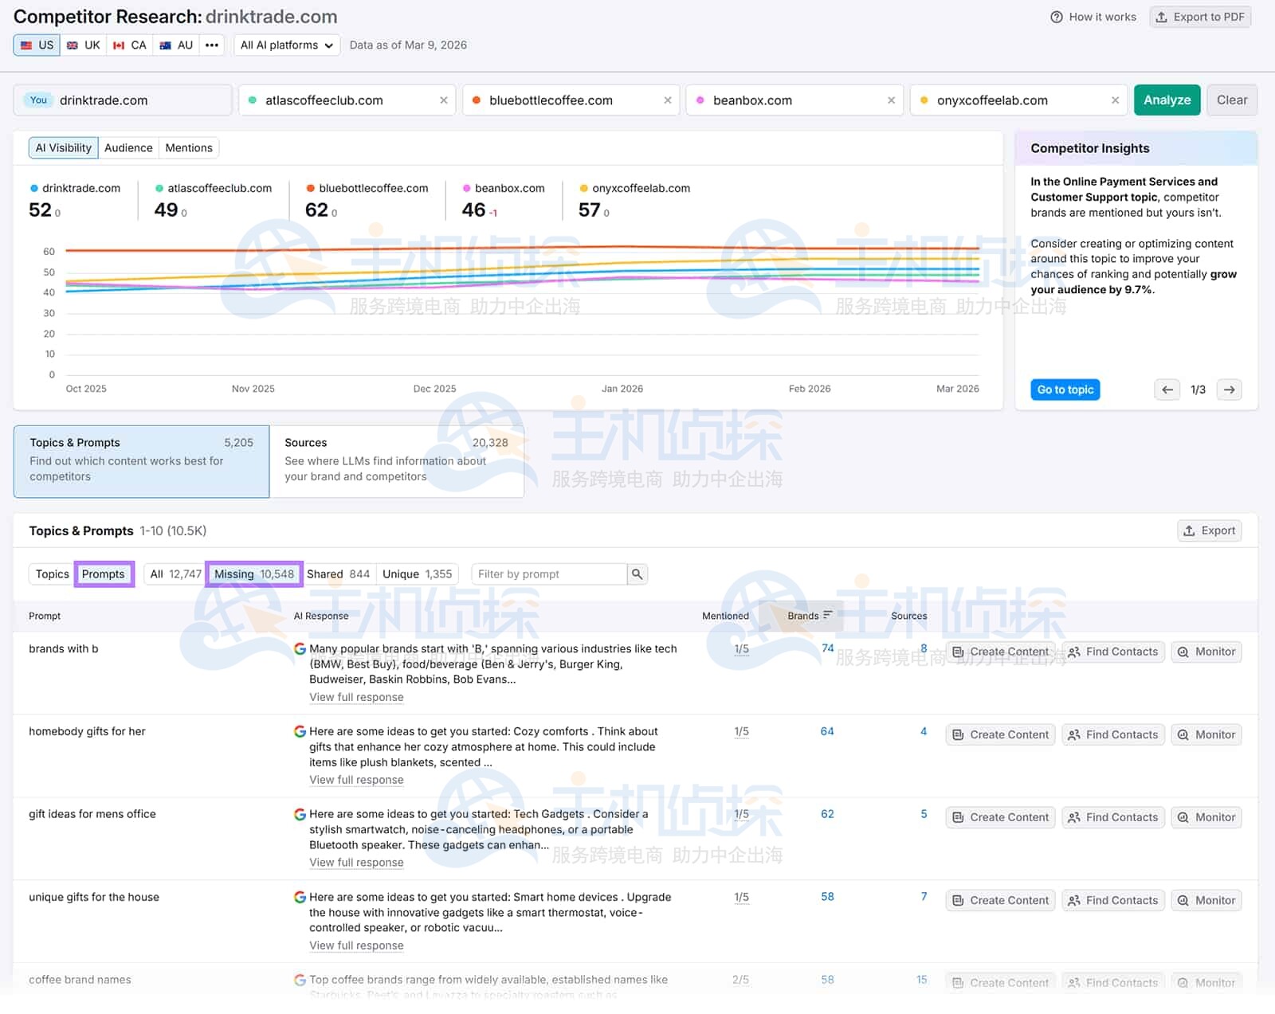
Task: Remove bluebottlecoffee.com competitor with X
Action: 668,100
